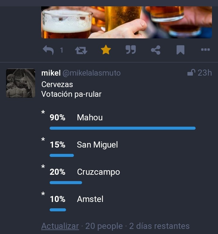Tap the @mikelalasmuto handle
The image size is (218, 234).
(x=91, y=73)
